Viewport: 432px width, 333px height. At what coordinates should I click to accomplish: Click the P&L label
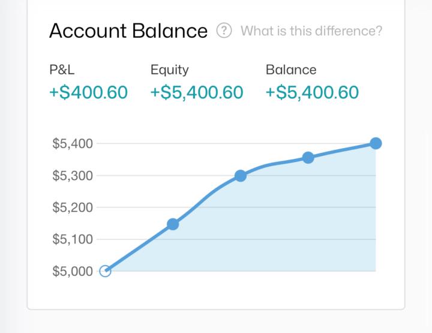click(x=62, y=70)
